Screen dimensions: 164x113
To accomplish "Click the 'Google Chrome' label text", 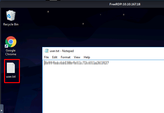I will coord(11,52).
